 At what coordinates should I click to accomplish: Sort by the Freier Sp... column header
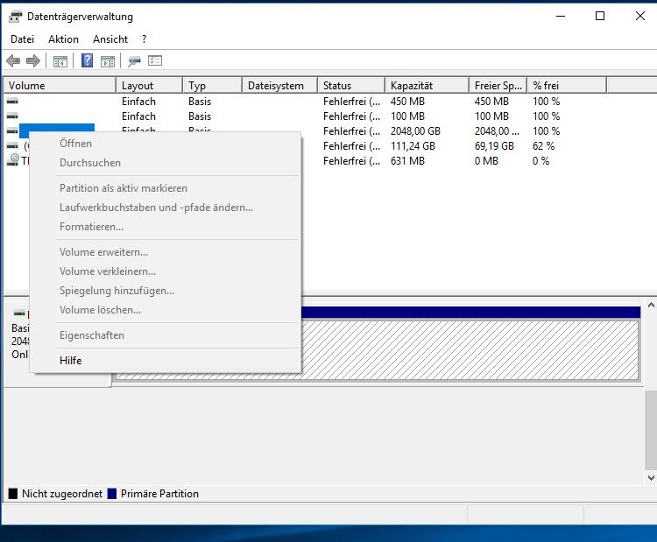pyautogui.click(x=498, y=86)
